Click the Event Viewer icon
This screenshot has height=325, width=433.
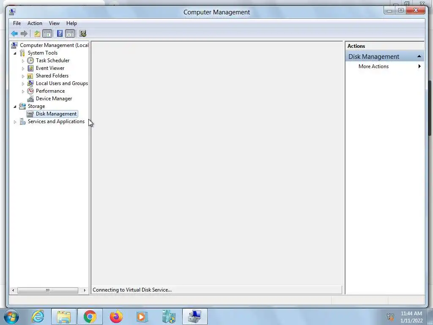30,68
